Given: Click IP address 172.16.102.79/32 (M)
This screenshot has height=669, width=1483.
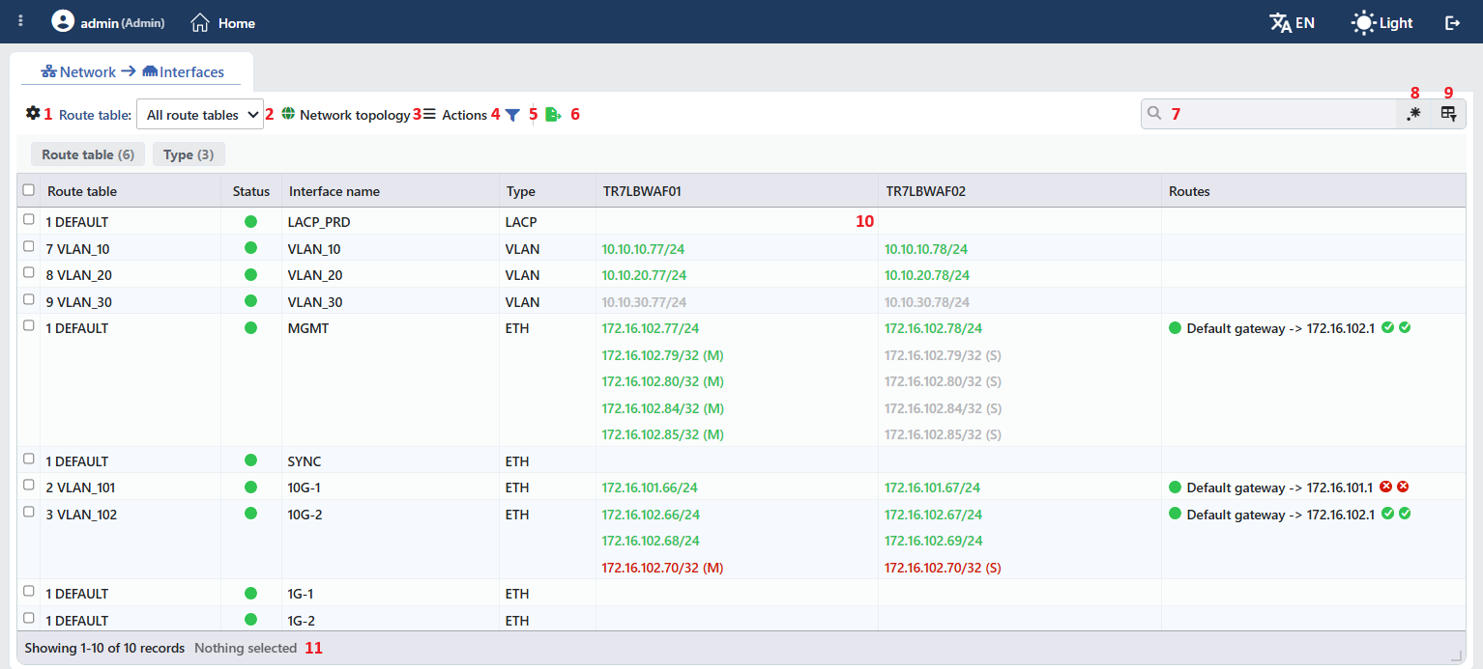Looking at the screenshot, I should 662,354.
